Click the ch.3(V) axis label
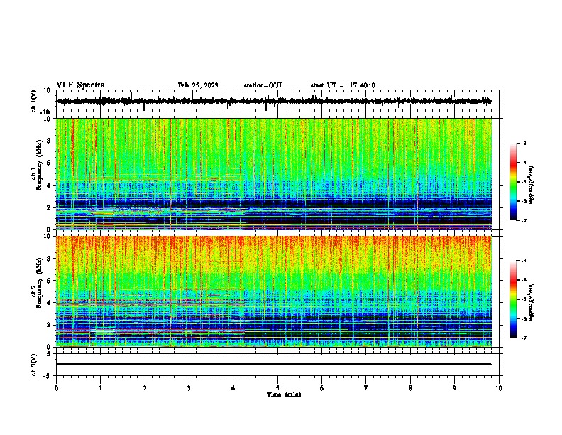The height and width of the screenshot is (435, 562). [x=34, y=365]
